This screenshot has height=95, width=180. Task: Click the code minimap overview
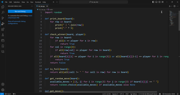173,19
